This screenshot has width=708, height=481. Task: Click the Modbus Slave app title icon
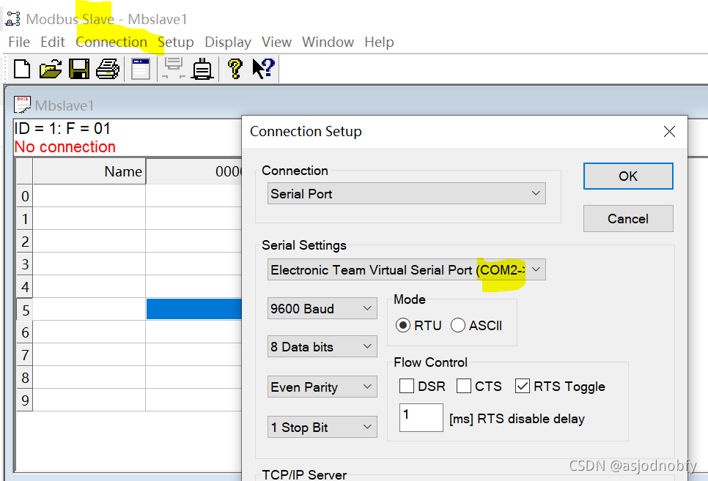coord(12,19)
